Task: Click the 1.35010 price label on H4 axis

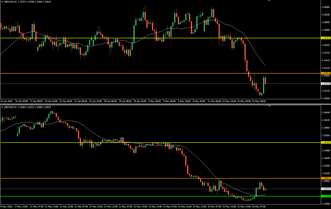Action: [326, 45]
